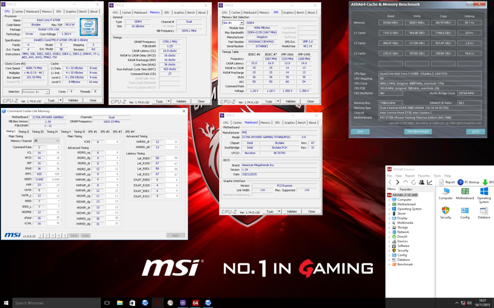Viewport: 494px width, 308px height.
Task: Open the Windows Start menu
Action: click(x=6, y=303)
